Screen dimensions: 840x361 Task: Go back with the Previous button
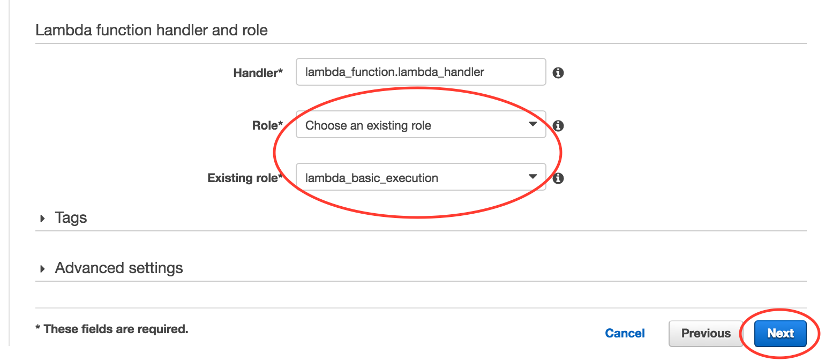pyautogui.click(x=706, y=333)
